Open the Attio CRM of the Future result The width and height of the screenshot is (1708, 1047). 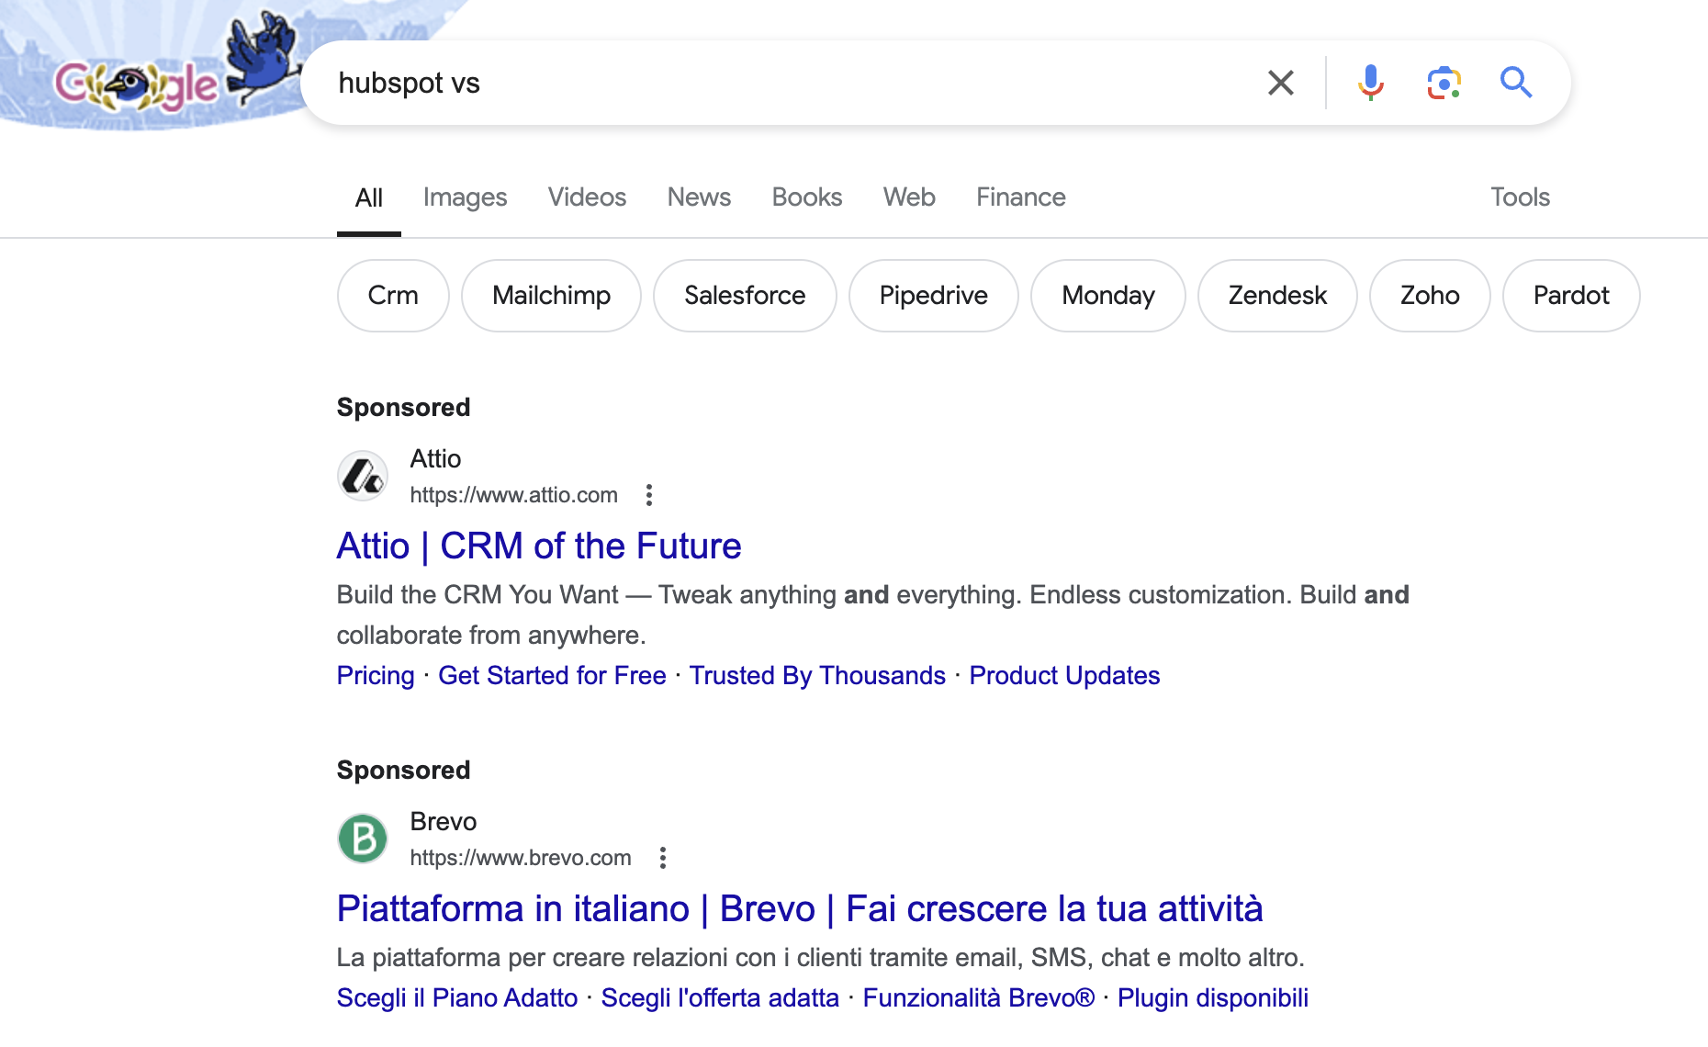[x=539, y=546]
